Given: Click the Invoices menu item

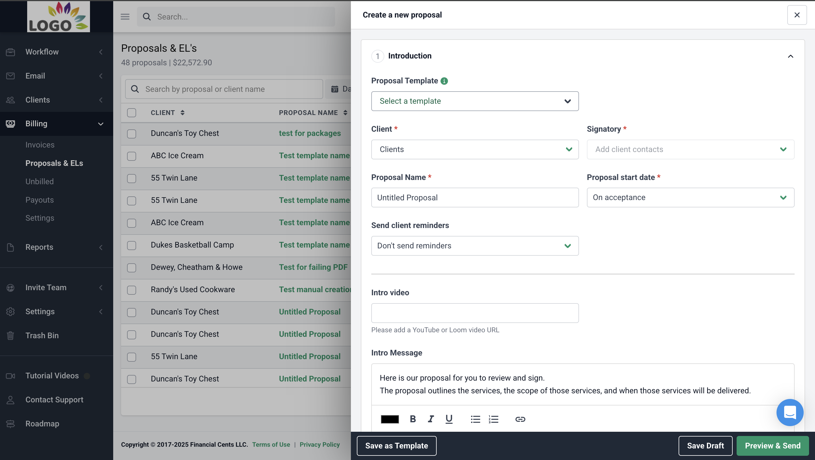Looking at the screenshot, I should point(40,145).
